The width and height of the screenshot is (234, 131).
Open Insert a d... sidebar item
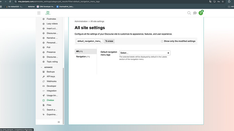point(52,28)
